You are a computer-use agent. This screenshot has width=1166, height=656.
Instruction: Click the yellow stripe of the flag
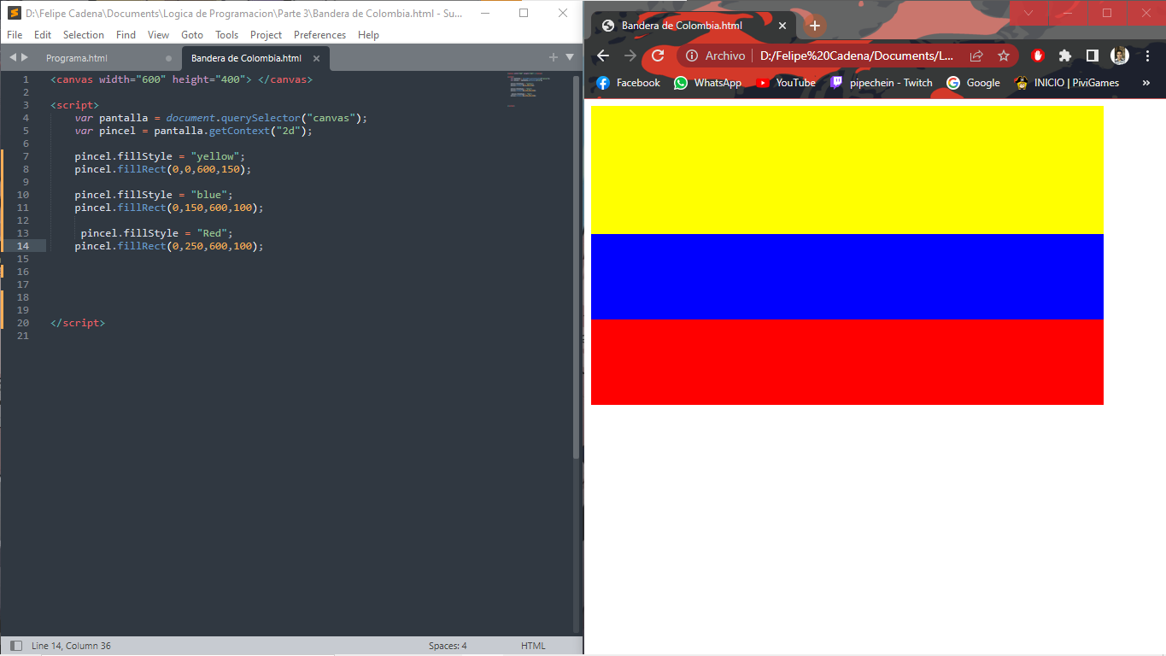click(x=847, y=170)
